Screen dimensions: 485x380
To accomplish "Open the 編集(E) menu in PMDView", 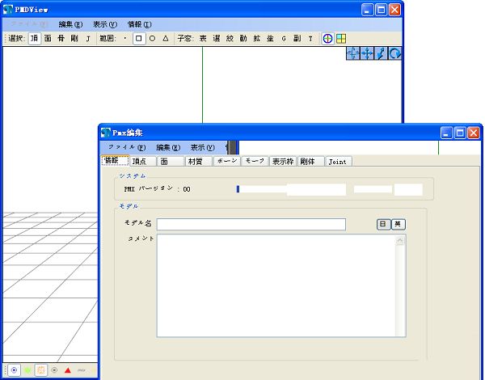I will (x=70, y=24).
